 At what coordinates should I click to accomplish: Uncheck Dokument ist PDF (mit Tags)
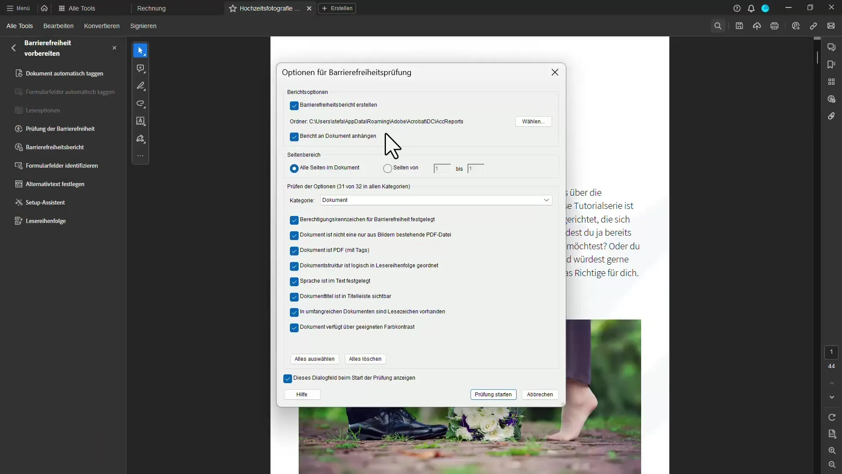294,251
